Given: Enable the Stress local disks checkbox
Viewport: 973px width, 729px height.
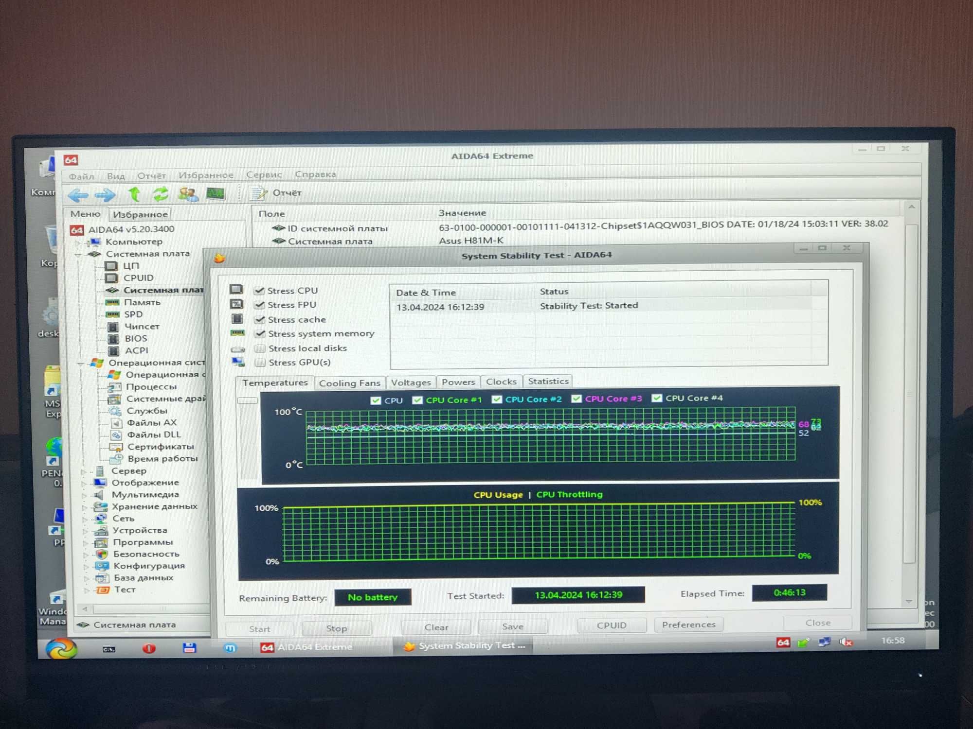Looking at the screenshot, I should (x=260, y=348).
